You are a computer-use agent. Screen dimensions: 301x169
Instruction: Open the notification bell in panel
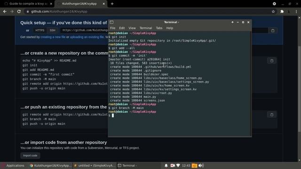click(166, 166)
